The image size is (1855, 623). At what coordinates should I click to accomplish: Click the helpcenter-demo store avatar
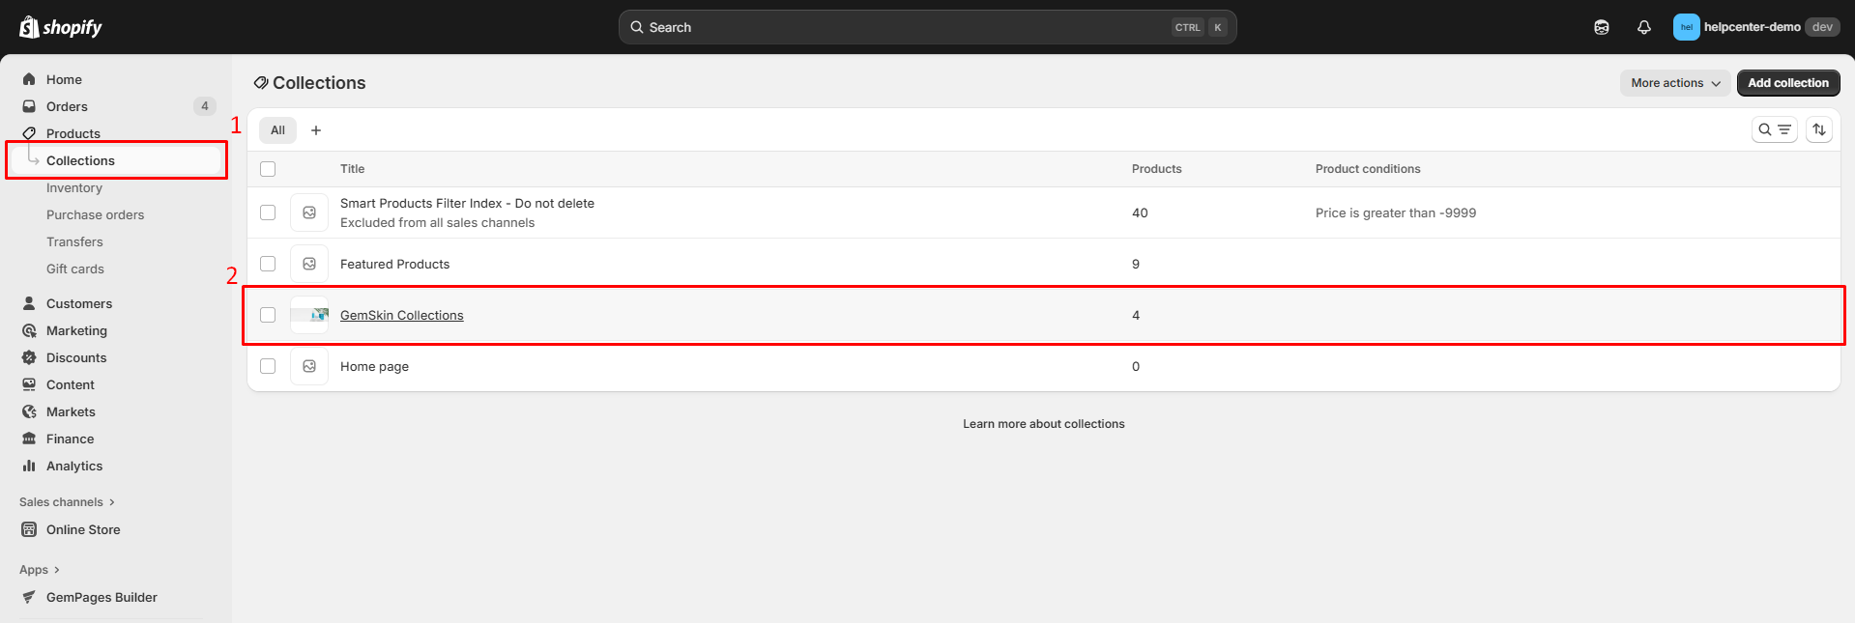(1686, 27)
